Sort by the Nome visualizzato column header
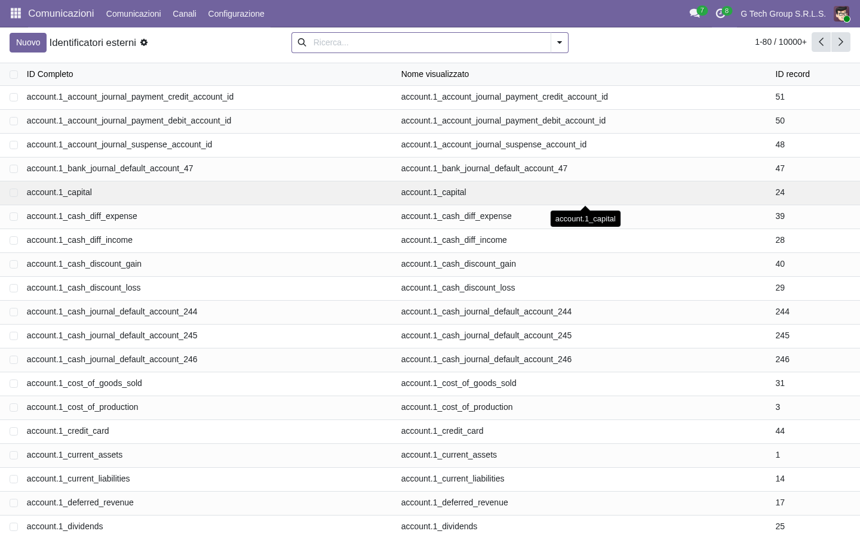This screenshot has height=537, width=860. point(435,74)
